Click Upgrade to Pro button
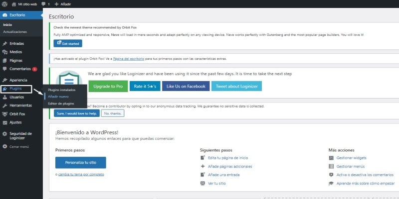 coord(108,86)
